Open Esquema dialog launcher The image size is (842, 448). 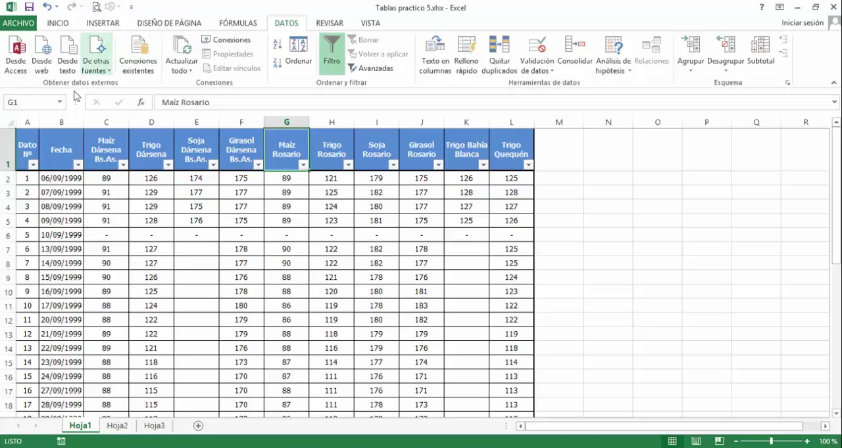click(x=787, y=83)
